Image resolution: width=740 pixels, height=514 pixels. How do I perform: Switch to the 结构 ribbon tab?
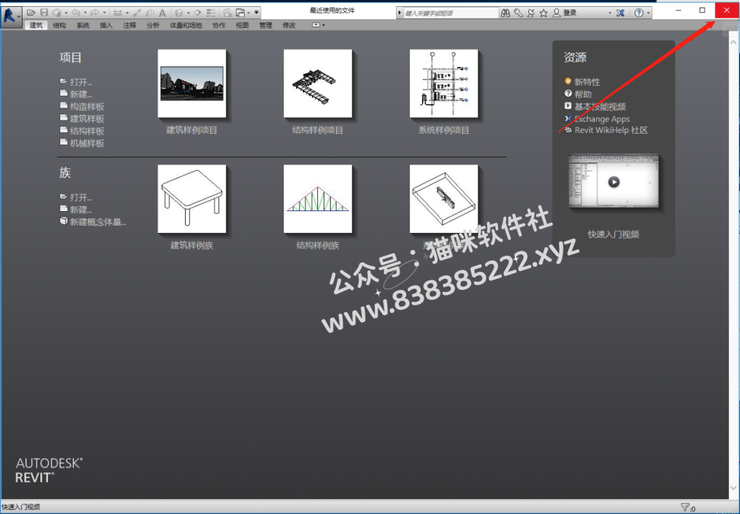(x=60, y=25)
